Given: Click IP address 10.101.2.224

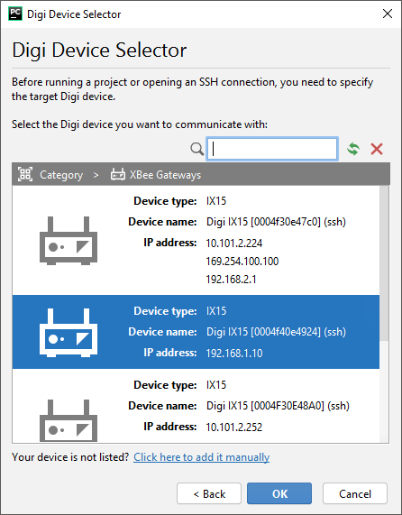Looking at the screenshot, I should pos(234,244).
